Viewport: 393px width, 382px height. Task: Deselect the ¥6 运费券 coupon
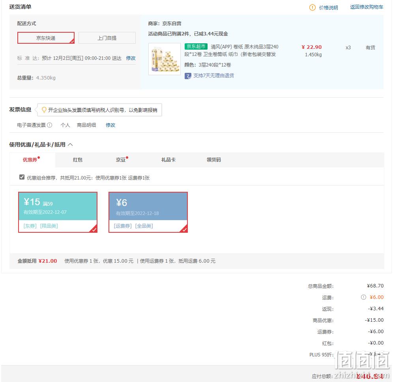point(148,212)
